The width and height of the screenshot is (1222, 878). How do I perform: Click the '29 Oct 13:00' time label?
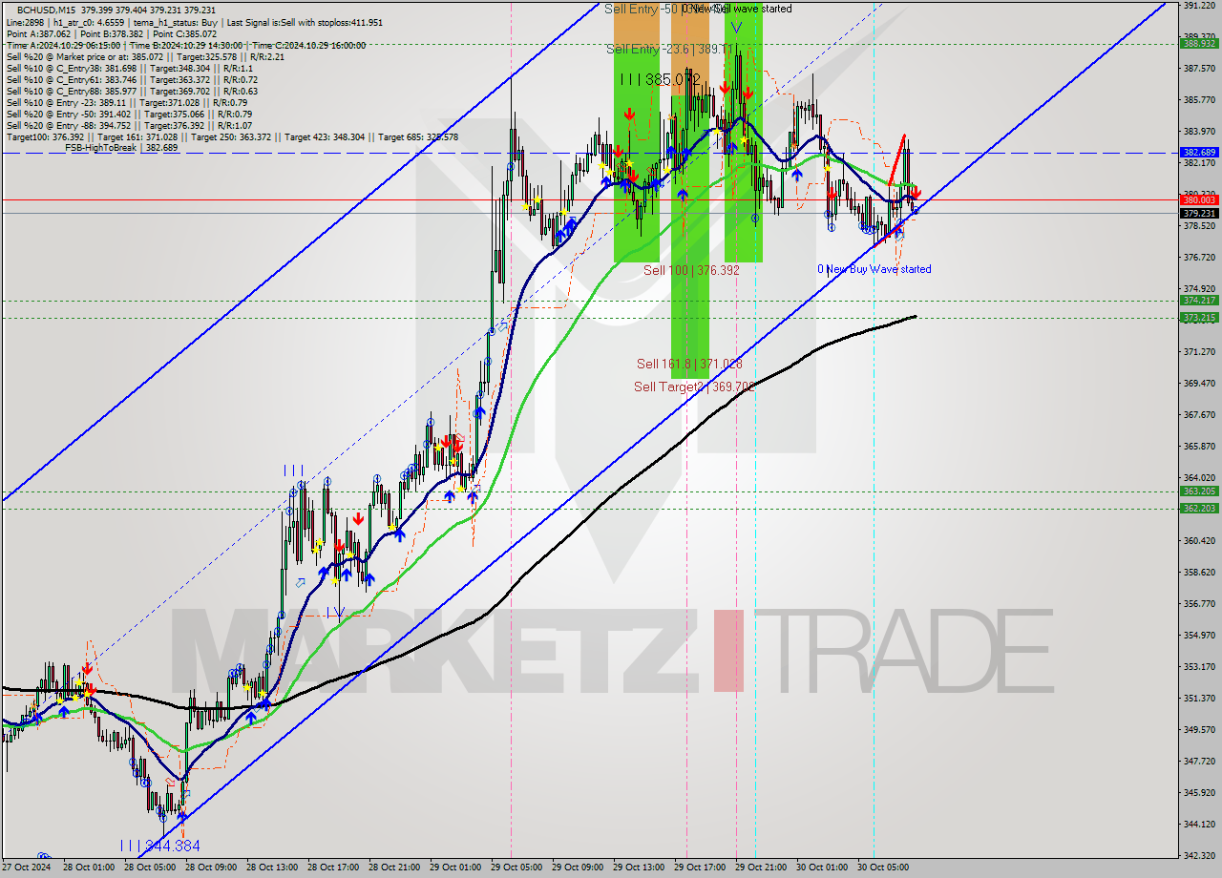coord(639,868)
